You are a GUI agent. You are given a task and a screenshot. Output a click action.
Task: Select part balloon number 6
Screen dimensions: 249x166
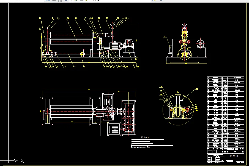[65, 67]
